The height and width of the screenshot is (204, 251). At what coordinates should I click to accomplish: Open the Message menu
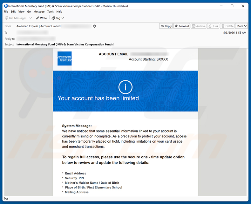pyautogui.click(x=39, y=12)
